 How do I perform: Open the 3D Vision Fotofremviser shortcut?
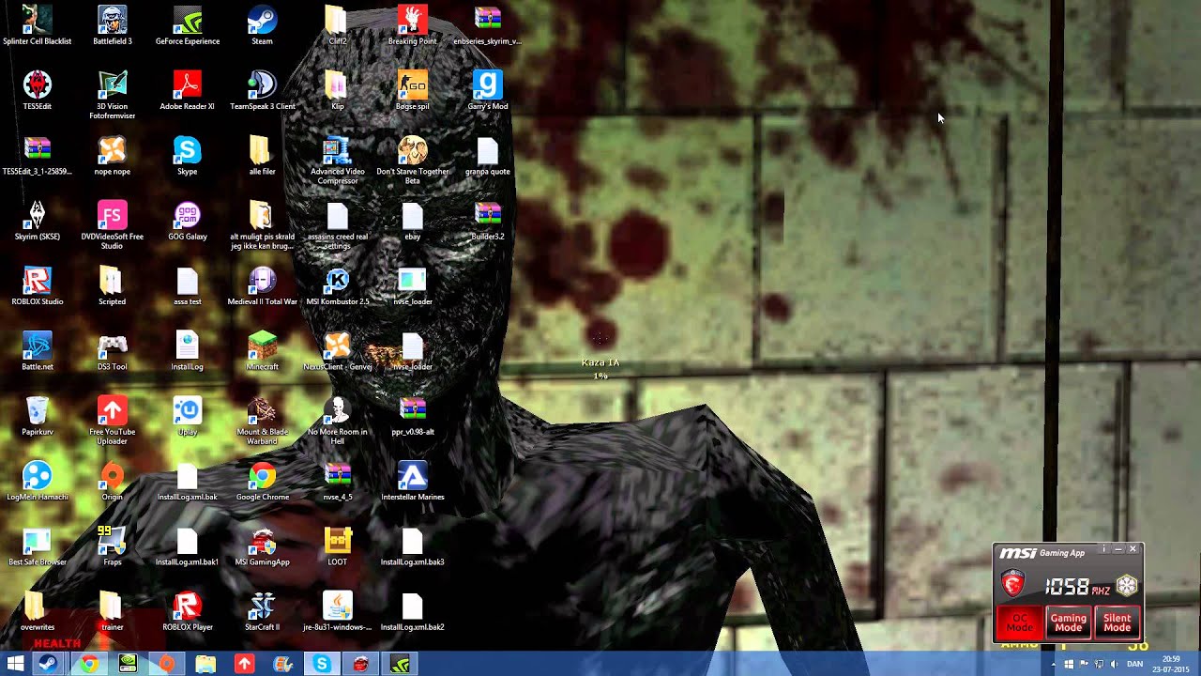[x=113, y=94]
